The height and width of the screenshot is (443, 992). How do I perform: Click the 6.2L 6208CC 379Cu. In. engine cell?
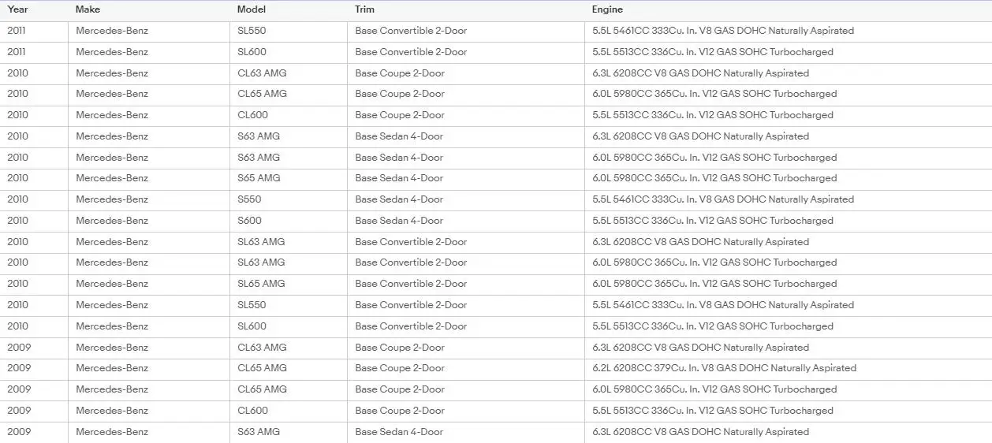(x=789, y=369)
